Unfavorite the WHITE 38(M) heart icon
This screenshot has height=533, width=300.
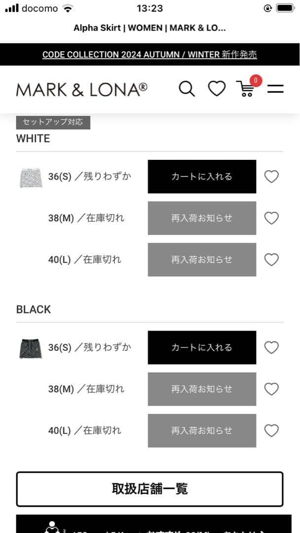tap(271, 218)
